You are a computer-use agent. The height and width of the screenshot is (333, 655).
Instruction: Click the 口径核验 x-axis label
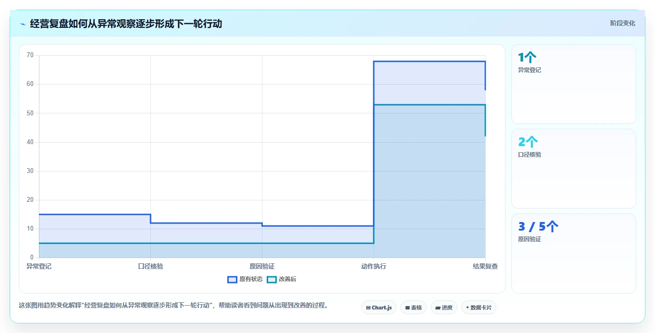(150, 266)
